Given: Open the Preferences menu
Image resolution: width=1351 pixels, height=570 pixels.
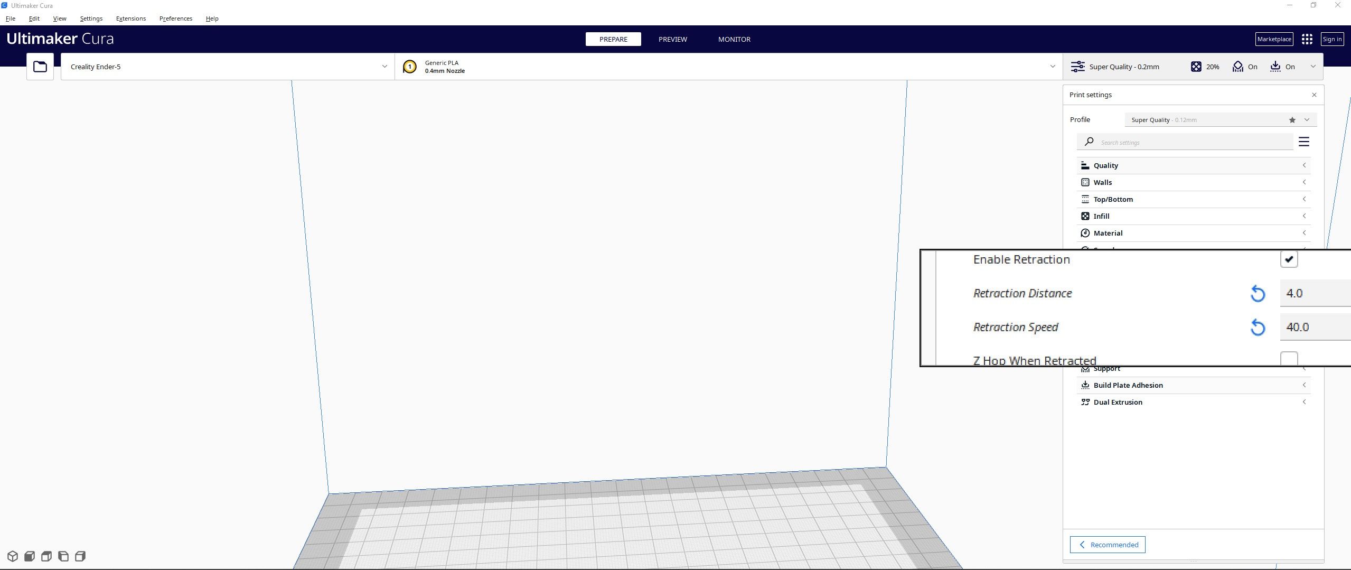Looking at the screenshot, I should click(x=176, y=18).
